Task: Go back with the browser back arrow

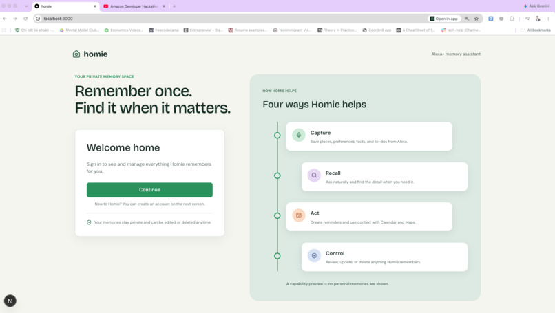Action: [x=5, y=19]
